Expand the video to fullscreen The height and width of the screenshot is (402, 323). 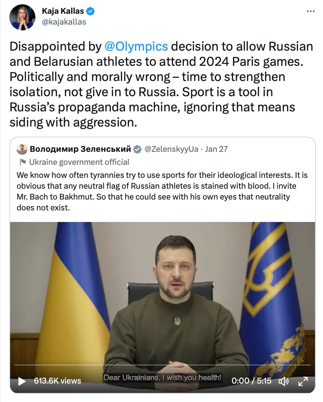(x=303, y=381)
